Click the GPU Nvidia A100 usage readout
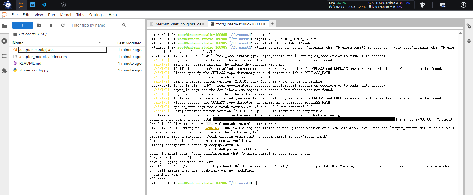The width and height of the screenshot is (473, 195). tap(389, 5)
